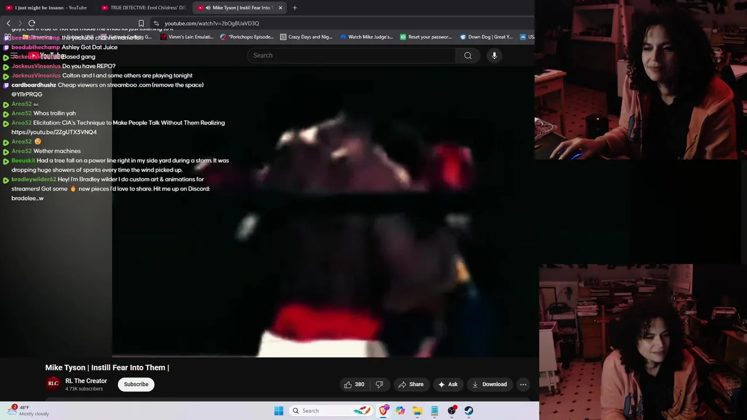Switch to 'I just might be Insane' tab

(x=46, y=8)
